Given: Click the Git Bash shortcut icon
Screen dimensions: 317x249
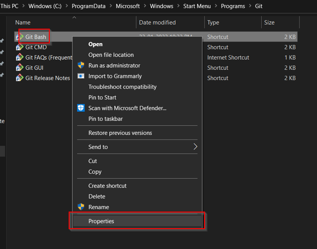Looking at the screenshot, I should pyautogui.click(x=20, y=37).
